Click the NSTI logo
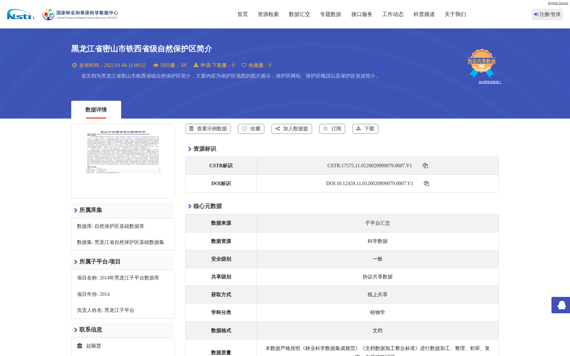 (21, 14)
